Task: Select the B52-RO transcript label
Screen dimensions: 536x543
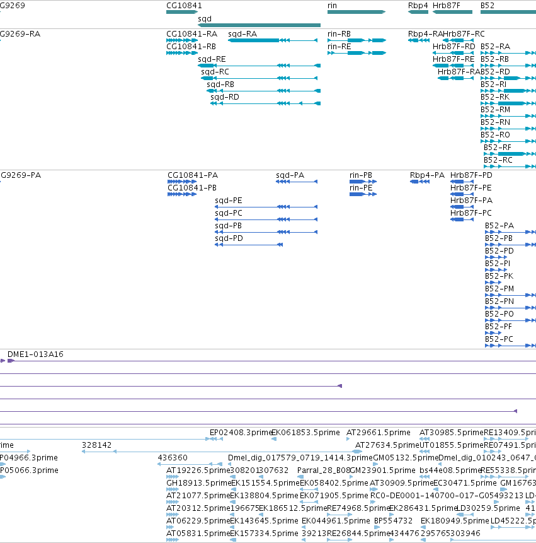Action: [495, 135]
